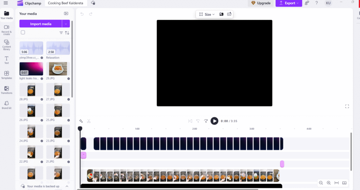Open the Text tab in the sidebar
The image size is (360, 190).
6,60
